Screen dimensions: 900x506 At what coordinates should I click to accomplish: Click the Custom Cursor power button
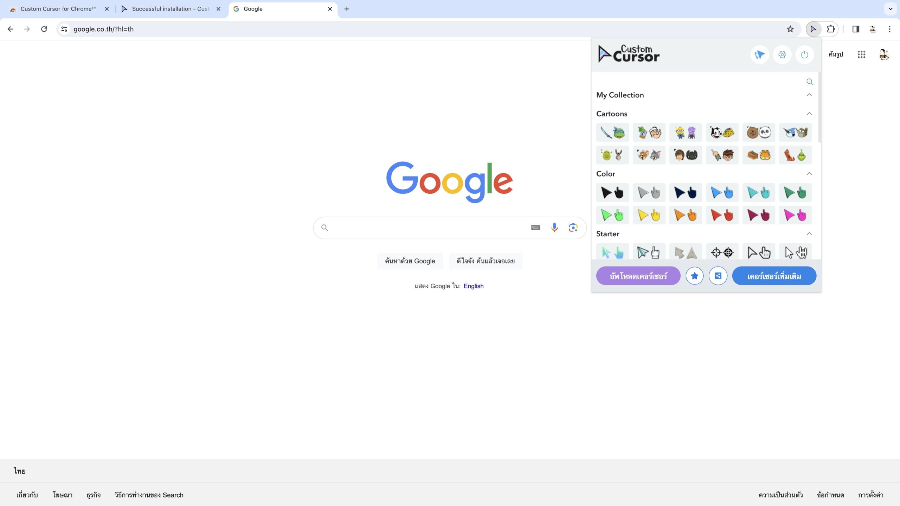click(x=804, y=55)
